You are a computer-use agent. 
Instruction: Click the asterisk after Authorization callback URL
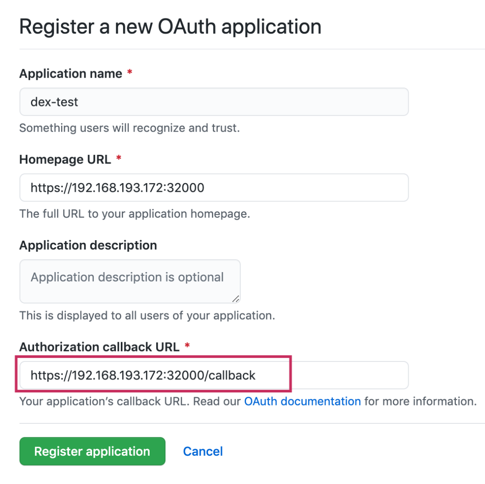pos(187,346)
